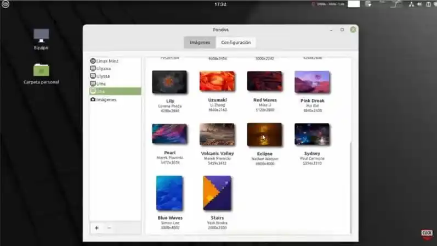Switch to the Imágenes tab
437x246 pixels.
pos(200,42)
